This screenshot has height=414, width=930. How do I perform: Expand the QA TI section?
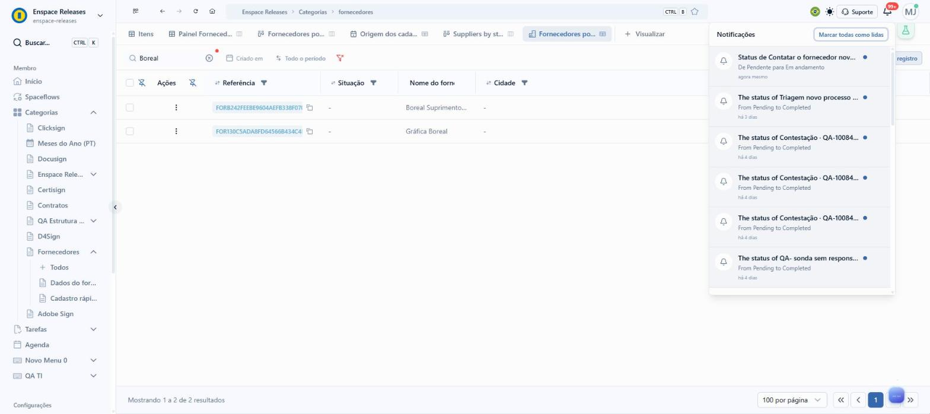pos(93,375)
